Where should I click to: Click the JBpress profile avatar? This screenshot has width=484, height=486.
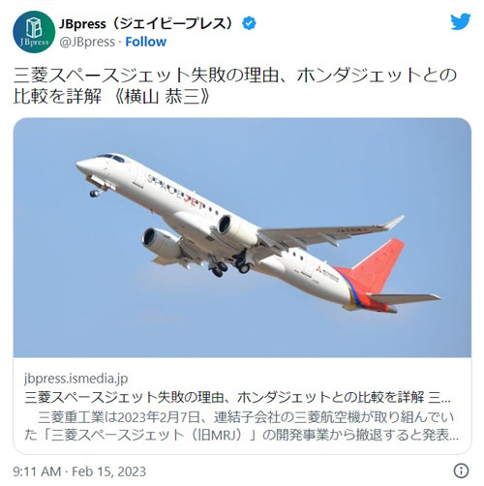click(34, 32)
